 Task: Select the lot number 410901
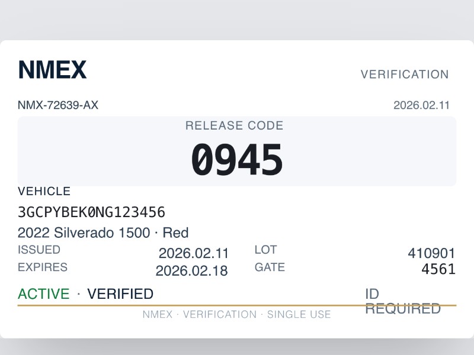[431, 253]
